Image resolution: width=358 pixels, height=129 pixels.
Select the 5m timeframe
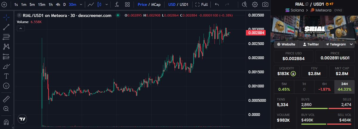tap(32, 4)
